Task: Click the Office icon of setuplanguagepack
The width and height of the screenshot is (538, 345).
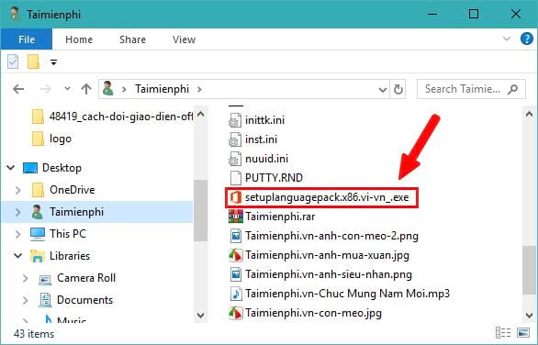Action: [x=235, y=197]
